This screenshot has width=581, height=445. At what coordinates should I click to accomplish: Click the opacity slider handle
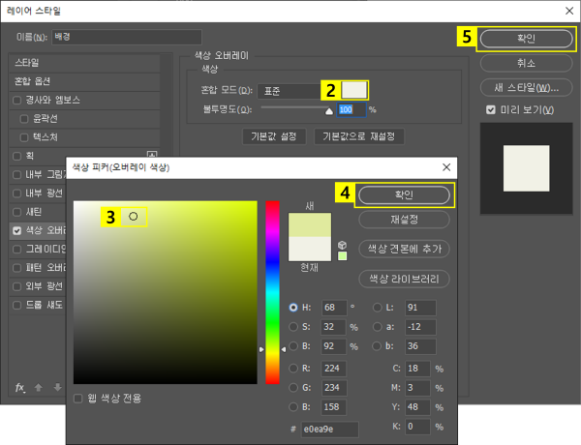click(x=329, y=111)
